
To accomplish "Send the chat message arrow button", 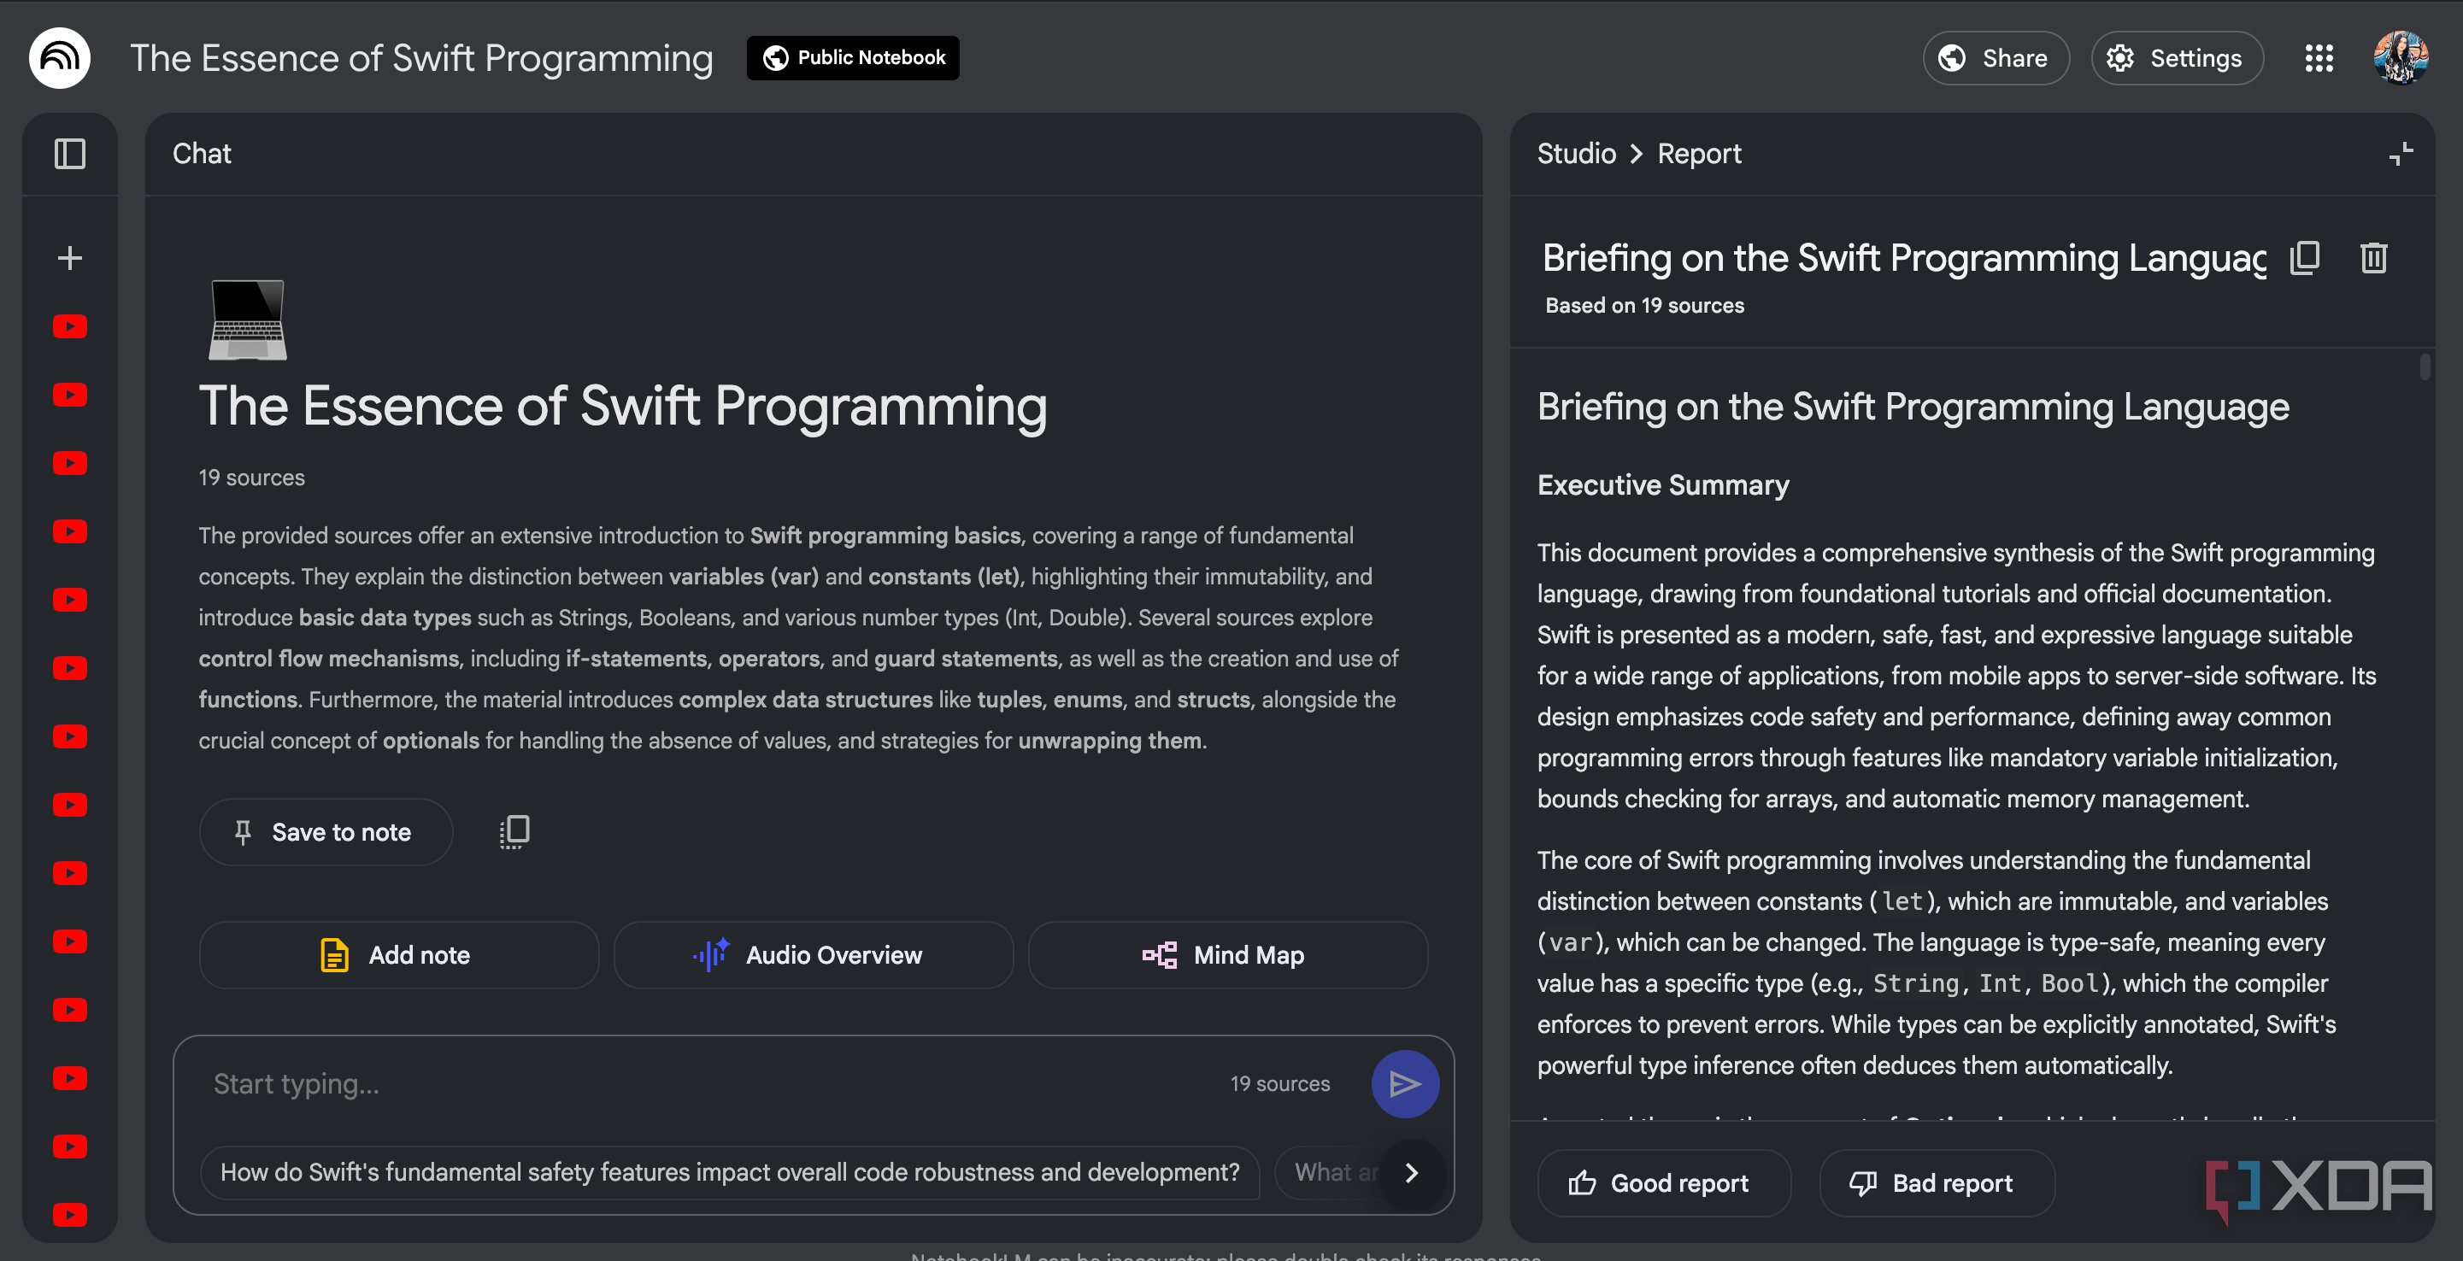I will click(x=1405, y=1084).
